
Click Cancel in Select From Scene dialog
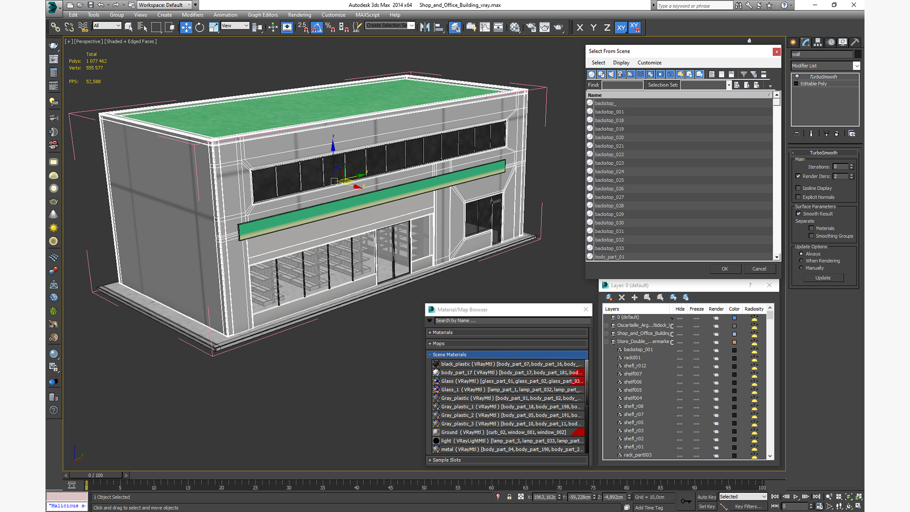[x=759, y=269]
